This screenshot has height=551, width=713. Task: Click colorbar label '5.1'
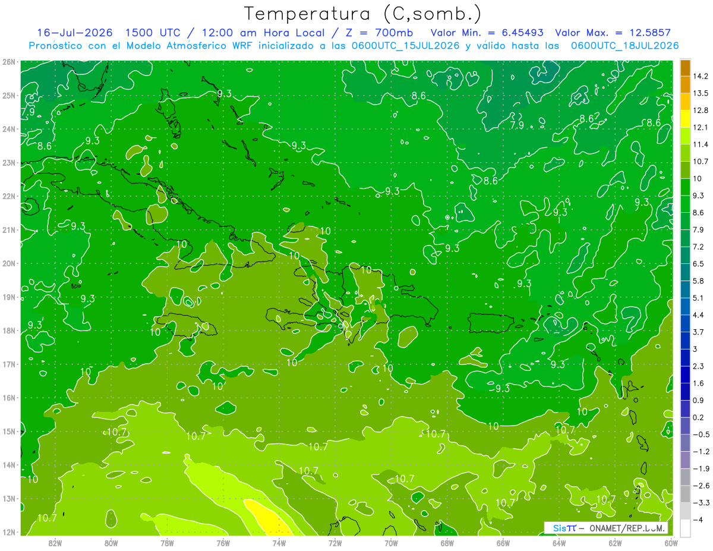(x=699, y=298)
